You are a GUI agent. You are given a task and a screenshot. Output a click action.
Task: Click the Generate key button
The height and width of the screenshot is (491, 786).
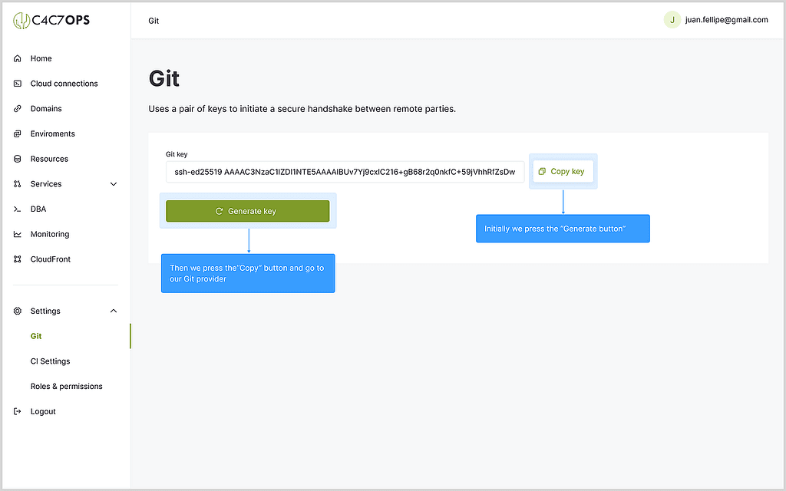click(248, 212)
